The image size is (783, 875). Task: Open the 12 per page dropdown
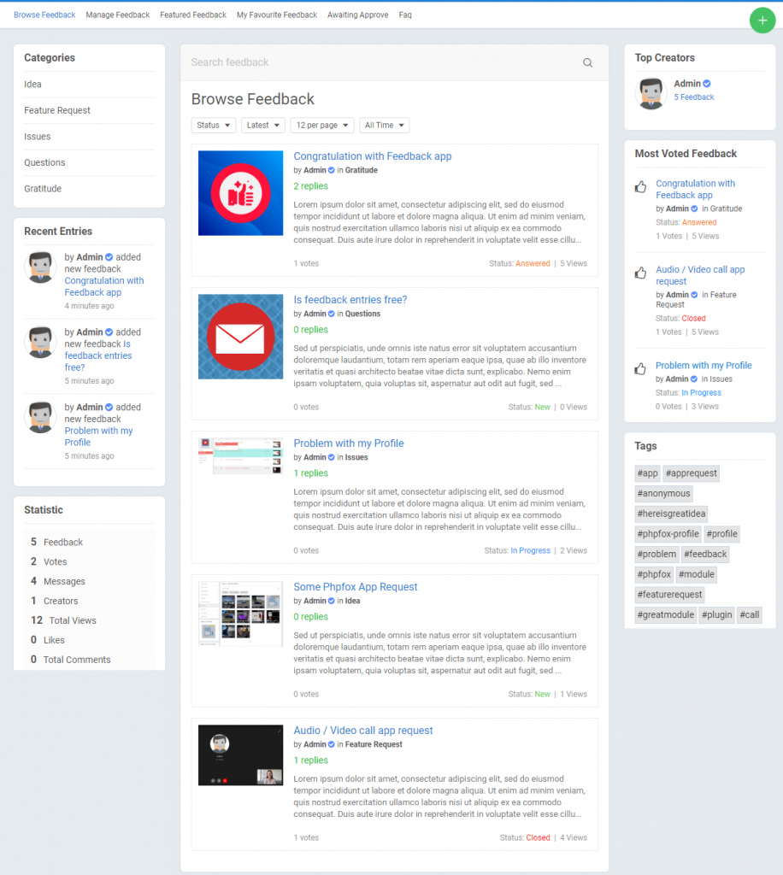click(x=321, y=125)
